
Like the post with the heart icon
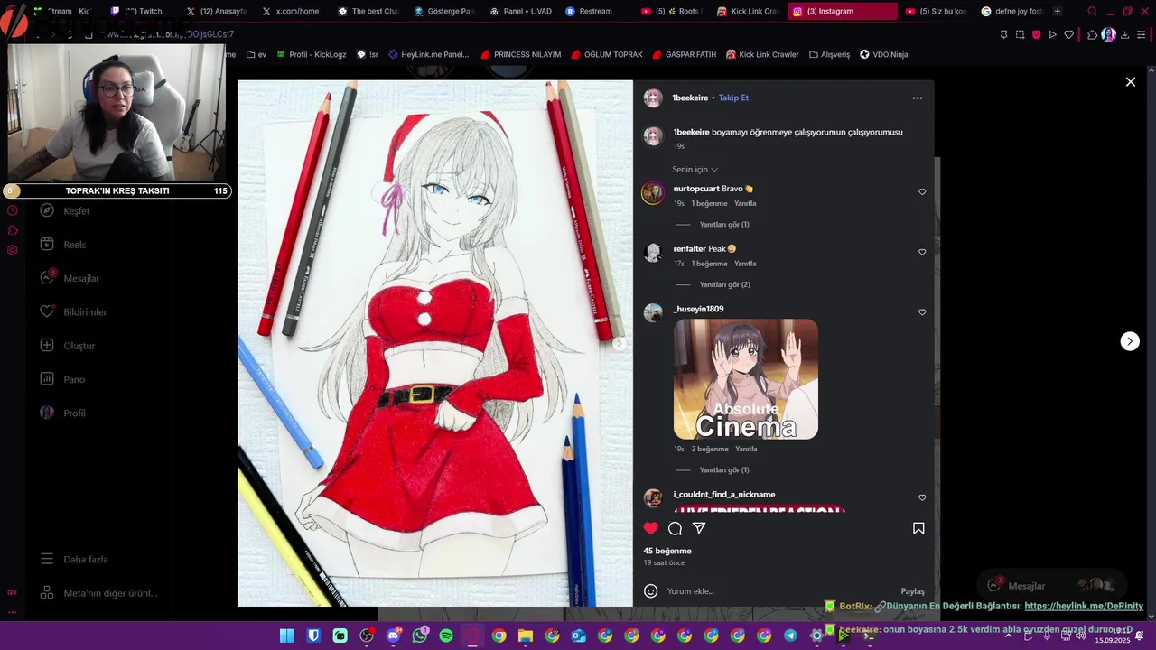(650, 528)
